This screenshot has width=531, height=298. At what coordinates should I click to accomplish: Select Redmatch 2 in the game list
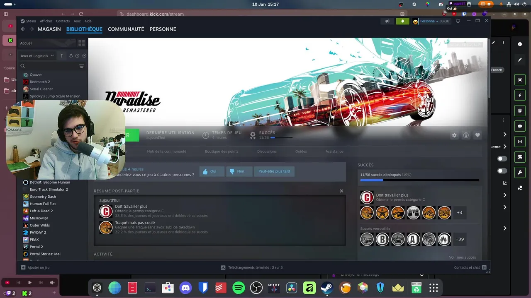tap(40, 82)
